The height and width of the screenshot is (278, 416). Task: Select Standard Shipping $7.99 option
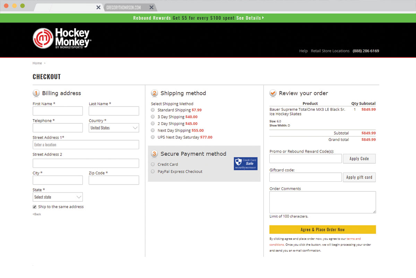pos(153,110)
